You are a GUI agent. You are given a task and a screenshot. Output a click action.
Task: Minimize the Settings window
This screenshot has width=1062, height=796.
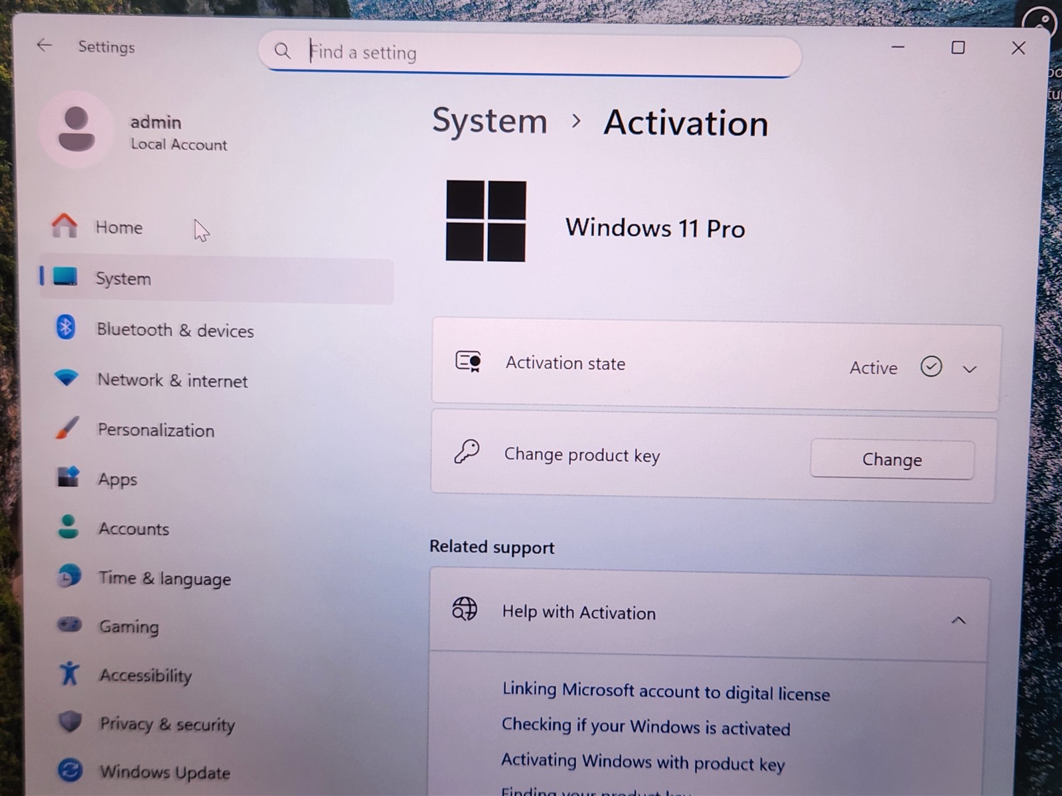click(898, 47)
